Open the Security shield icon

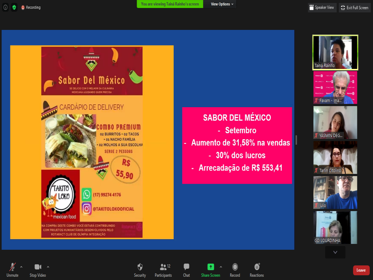tap(140, 267)
